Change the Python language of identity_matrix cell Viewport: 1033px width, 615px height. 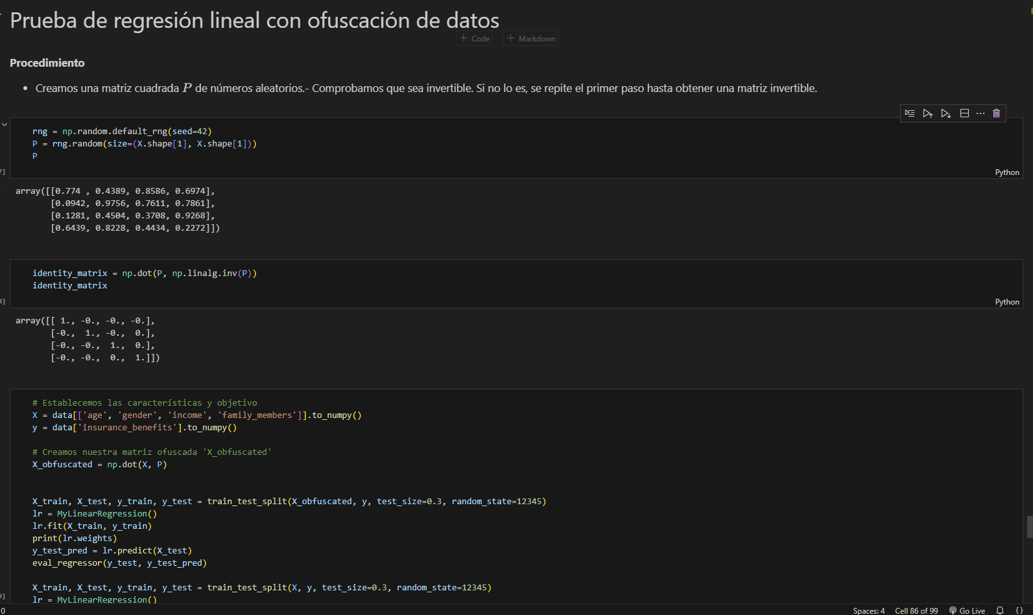pyautogui.click(x=1007, y=302)
